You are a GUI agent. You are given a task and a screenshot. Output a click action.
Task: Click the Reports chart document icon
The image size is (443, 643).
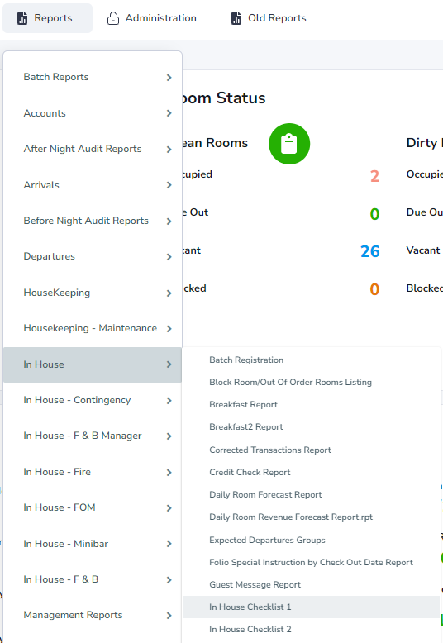(x=22, y=18)
